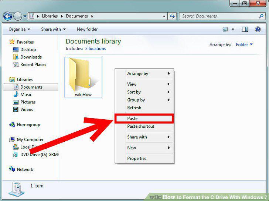Screen dimensions: 269x201
Task: Click the Documents breadcrumb in address bar
Action: pos(77,16)
